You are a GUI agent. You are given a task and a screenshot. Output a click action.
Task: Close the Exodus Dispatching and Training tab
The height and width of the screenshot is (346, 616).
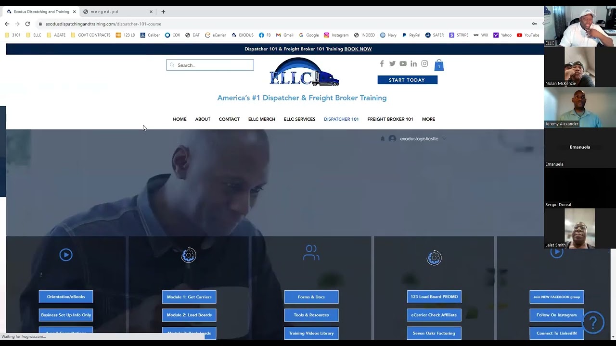(x=74, y=12)
